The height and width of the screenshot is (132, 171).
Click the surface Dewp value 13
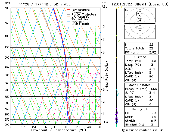(151, 65)
